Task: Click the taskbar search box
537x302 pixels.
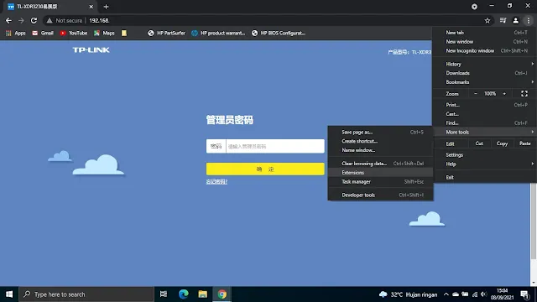Action: pyautogui.click(x=86, y=294)
